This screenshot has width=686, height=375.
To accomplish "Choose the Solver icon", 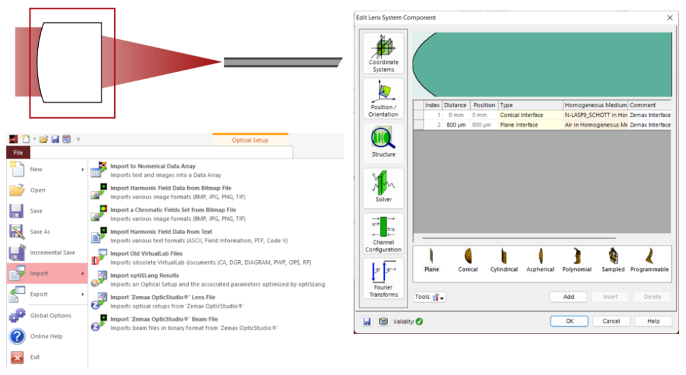I will [x=383, y=187].
